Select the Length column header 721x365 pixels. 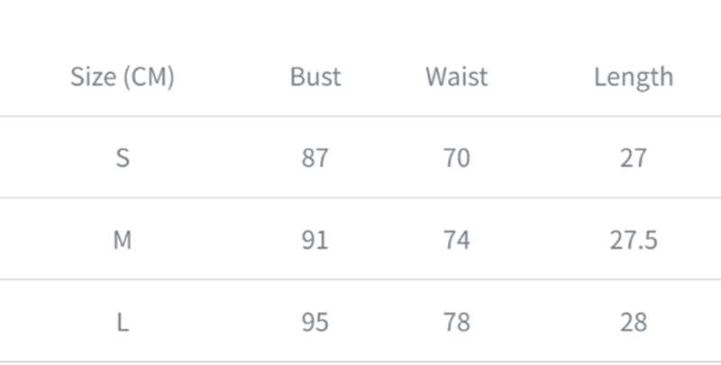[633, 77]
